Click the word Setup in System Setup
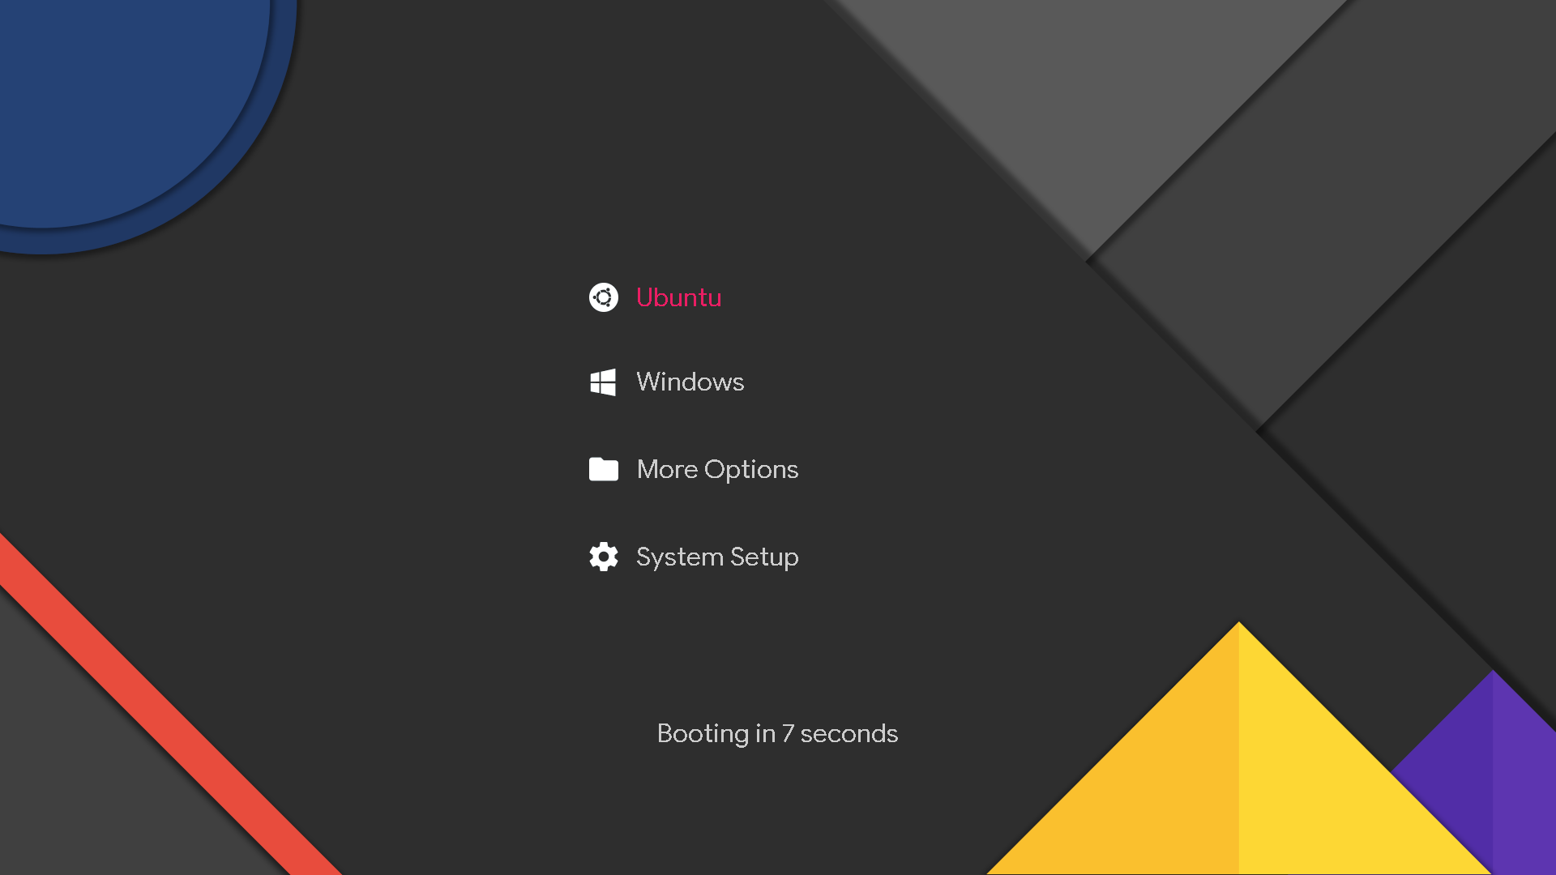The height and width of the screenshot is (875, 1556). click(x=763, y=557)
